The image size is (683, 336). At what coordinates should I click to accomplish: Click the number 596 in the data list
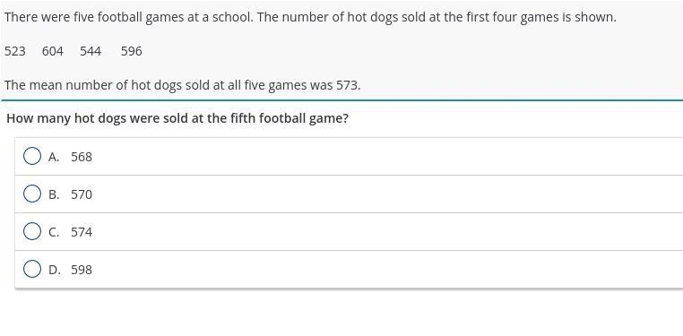point(132,51)
